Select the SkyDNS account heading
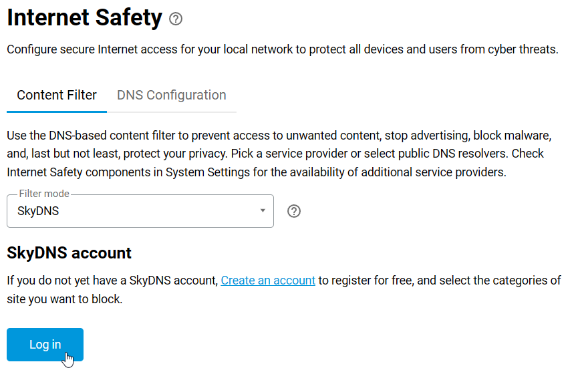576x368 pixels. pos(69,253)
